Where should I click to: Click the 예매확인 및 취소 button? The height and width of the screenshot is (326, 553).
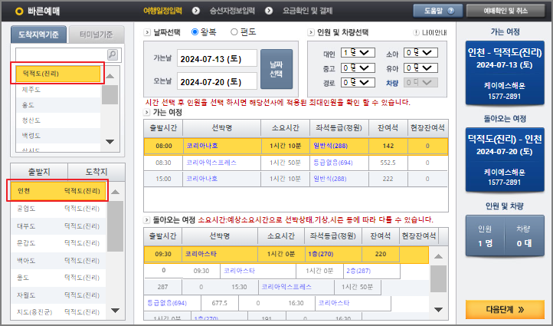[x=506, y=11]
